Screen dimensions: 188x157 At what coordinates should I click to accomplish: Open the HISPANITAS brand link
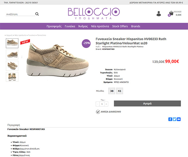pos(109,49)
